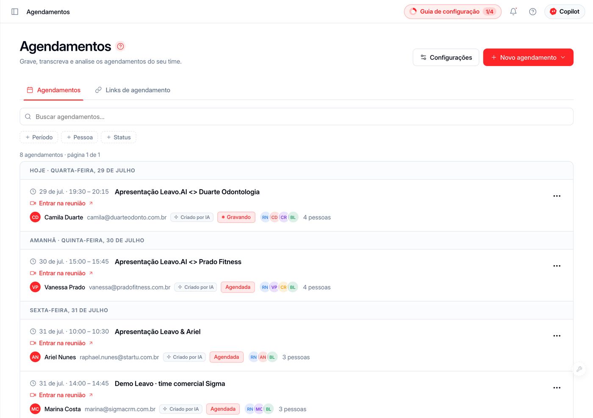Image resolution: width=593 pixels, height=418 pixels.
Task: Open Apresentação Leavo.AI <> Duarte Odontologia title
Action: pos(187,192)
